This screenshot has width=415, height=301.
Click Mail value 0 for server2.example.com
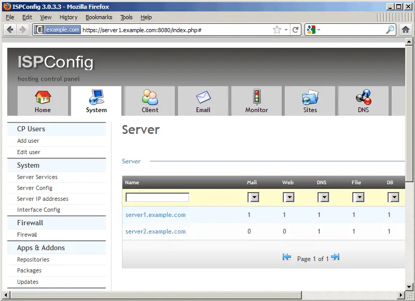point(249,231)
